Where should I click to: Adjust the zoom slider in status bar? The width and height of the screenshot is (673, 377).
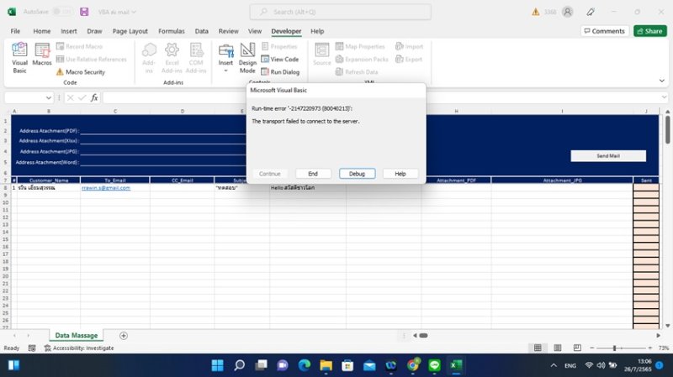615,348
